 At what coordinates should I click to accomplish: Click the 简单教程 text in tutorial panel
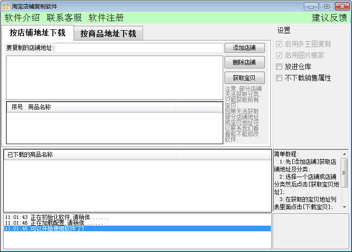click(x=286, y=154)
